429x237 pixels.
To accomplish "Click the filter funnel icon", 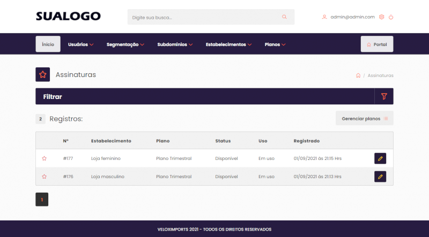I will [383, 96].
